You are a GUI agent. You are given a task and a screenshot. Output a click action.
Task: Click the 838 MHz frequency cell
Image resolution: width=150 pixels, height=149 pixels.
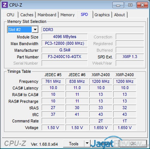coord(77,81)
